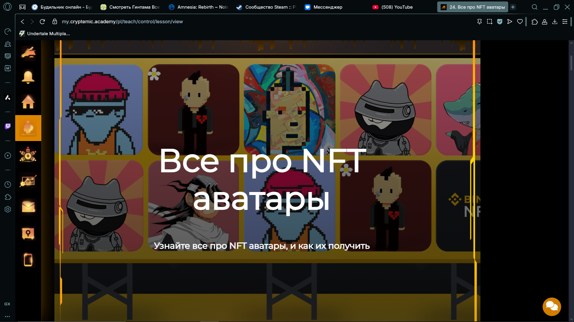Open the sidebar three-dots menu

point(7,317)
